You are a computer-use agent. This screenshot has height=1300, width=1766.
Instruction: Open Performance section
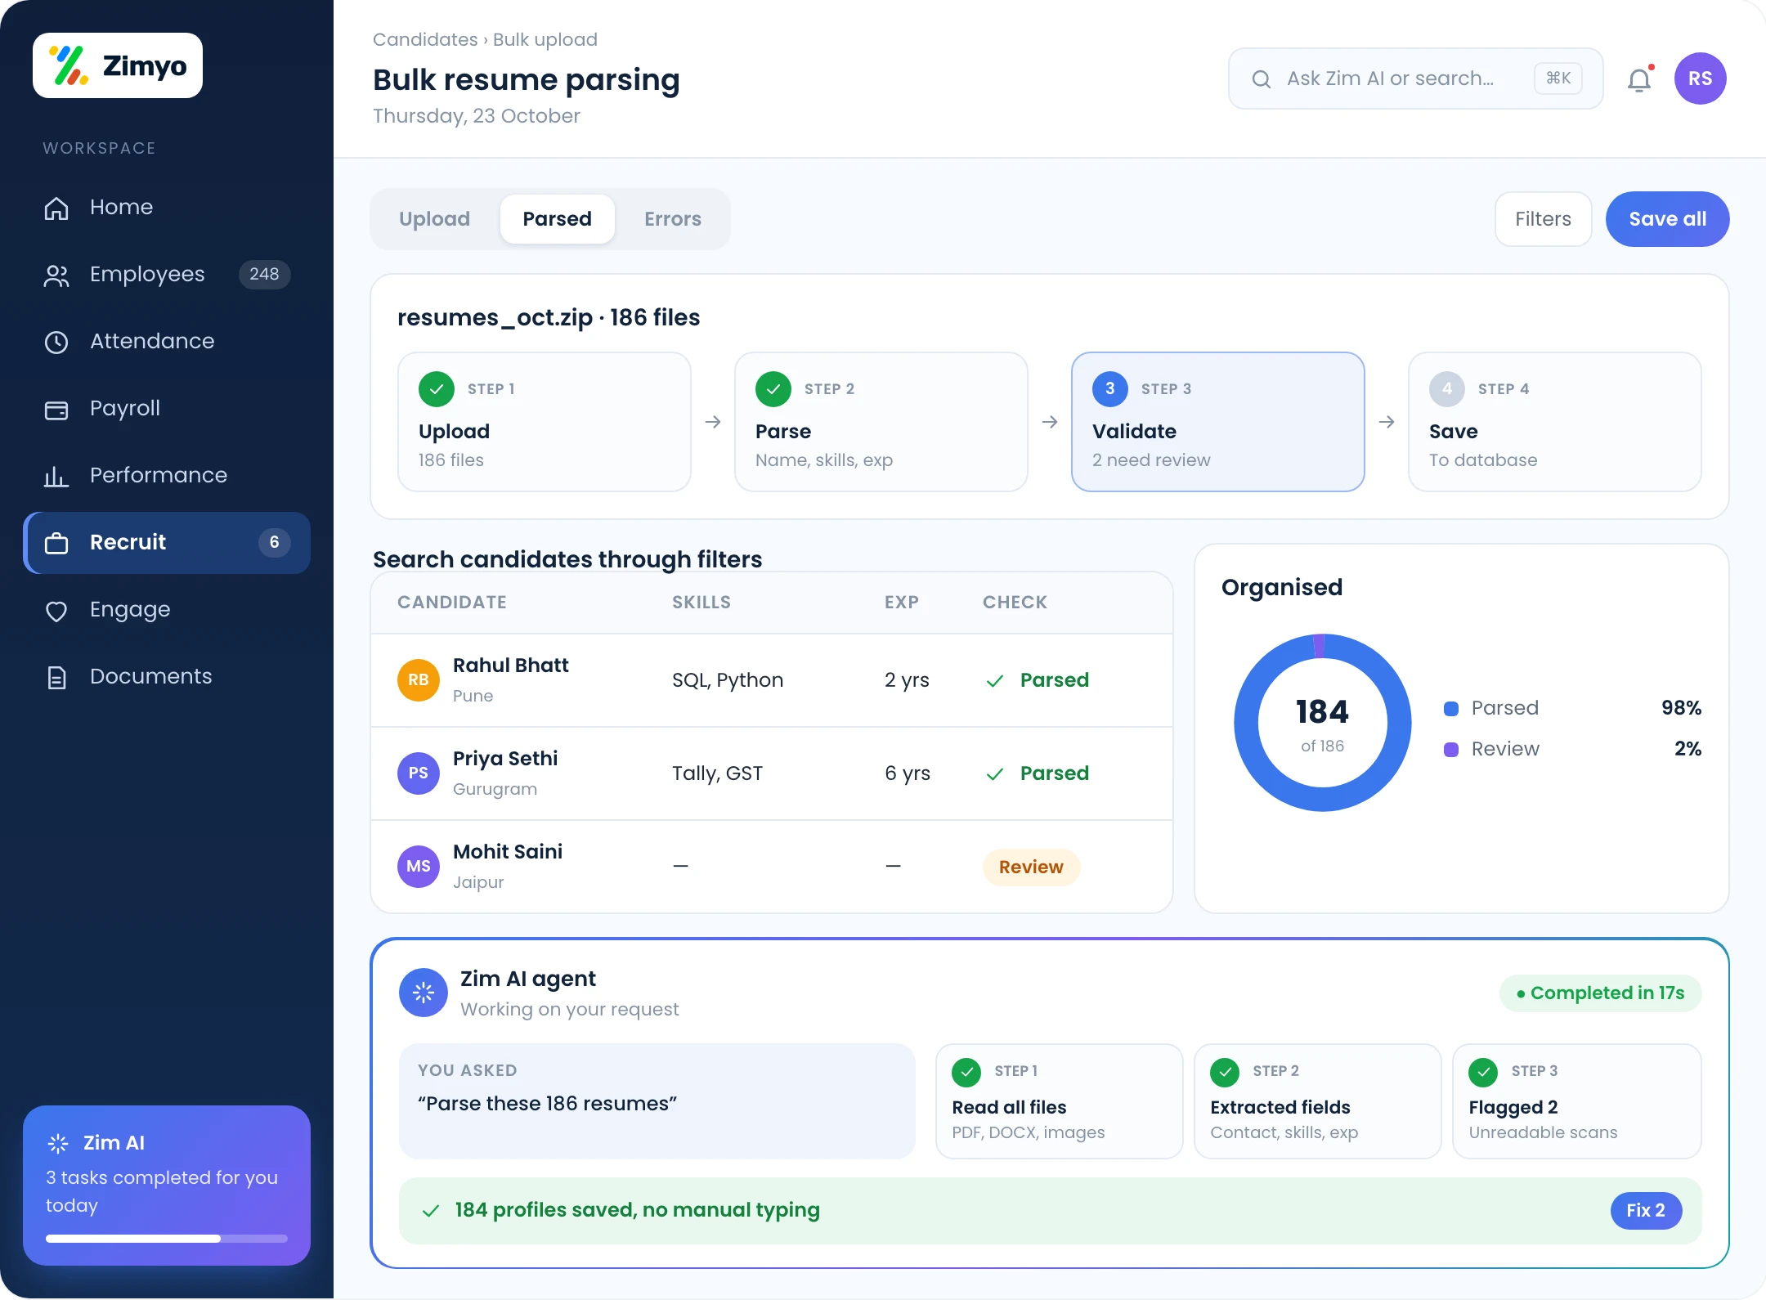click(x=167, y=475)
